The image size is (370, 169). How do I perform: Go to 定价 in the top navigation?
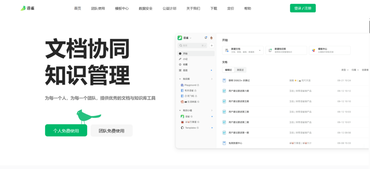pyautogui.click(x=231, y=8)
